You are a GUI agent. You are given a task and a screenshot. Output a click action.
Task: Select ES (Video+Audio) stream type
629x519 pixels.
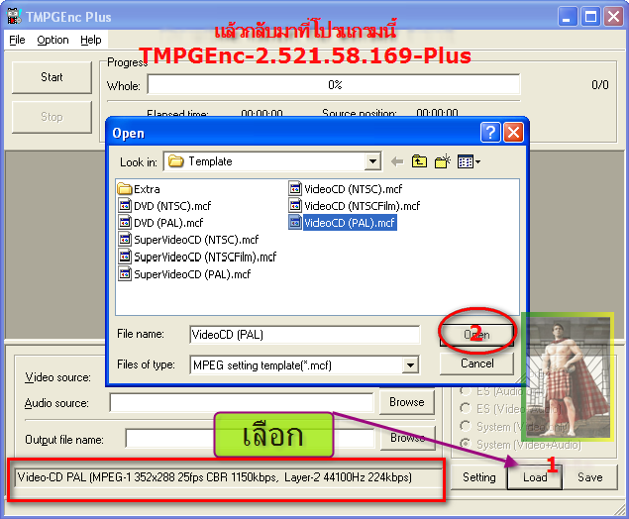(465, 408)
